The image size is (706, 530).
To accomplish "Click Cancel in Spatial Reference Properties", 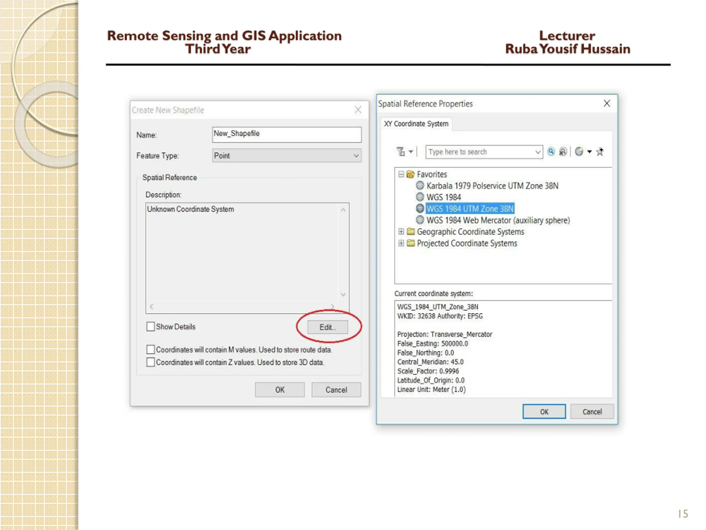I will point(592,412).
